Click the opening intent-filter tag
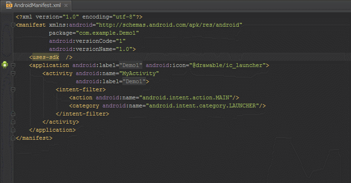 tap(80, 89)
